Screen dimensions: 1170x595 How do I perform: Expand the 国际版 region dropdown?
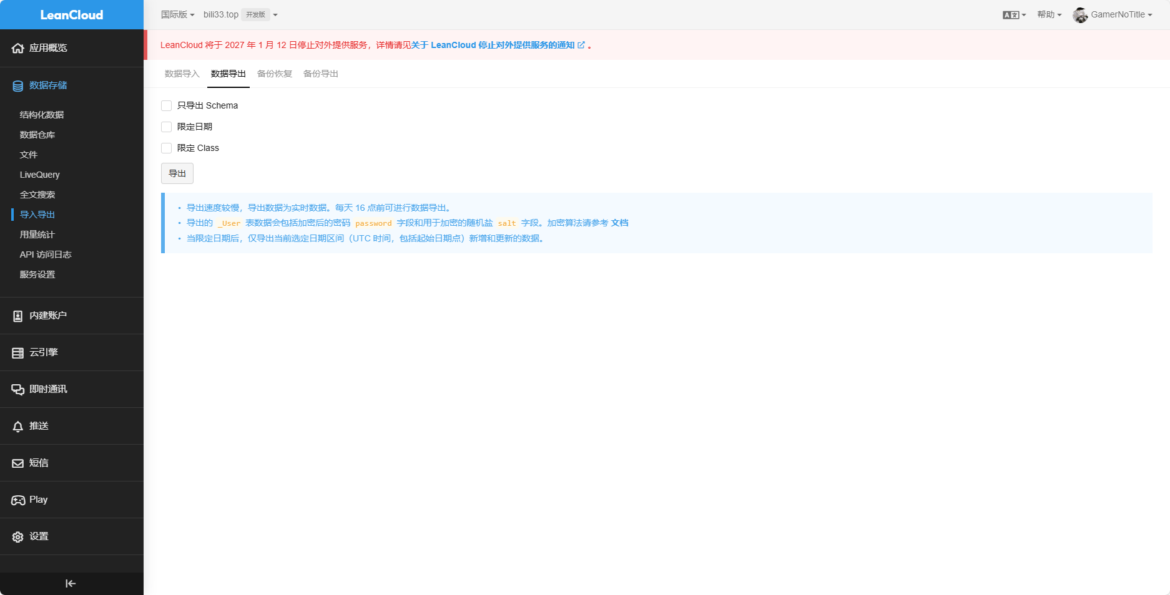click(x=178, y=14)
